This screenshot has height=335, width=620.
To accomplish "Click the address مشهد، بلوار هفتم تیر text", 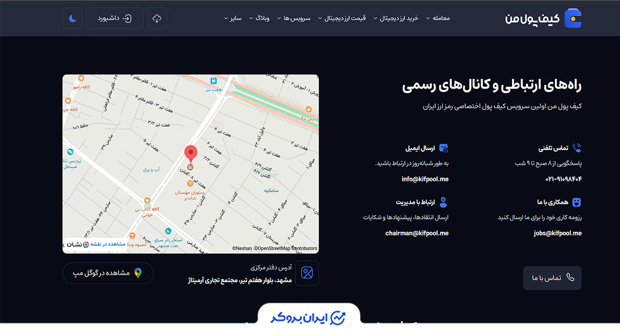I will 240,280.
